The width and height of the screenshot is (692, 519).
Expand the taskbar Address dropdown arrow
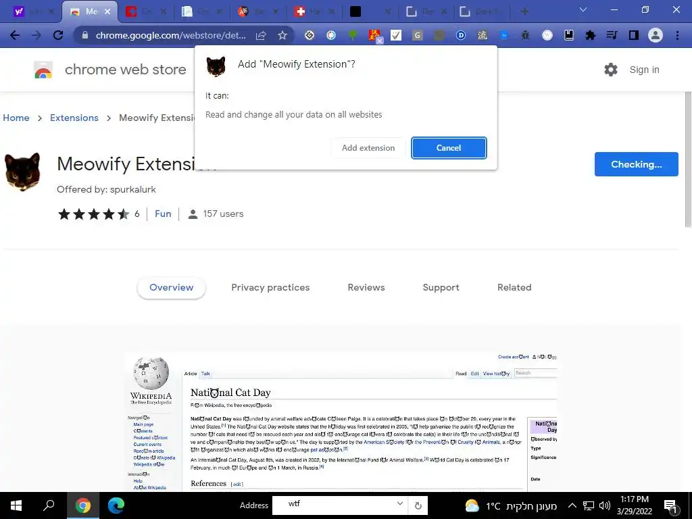click(x=399, y=503)
